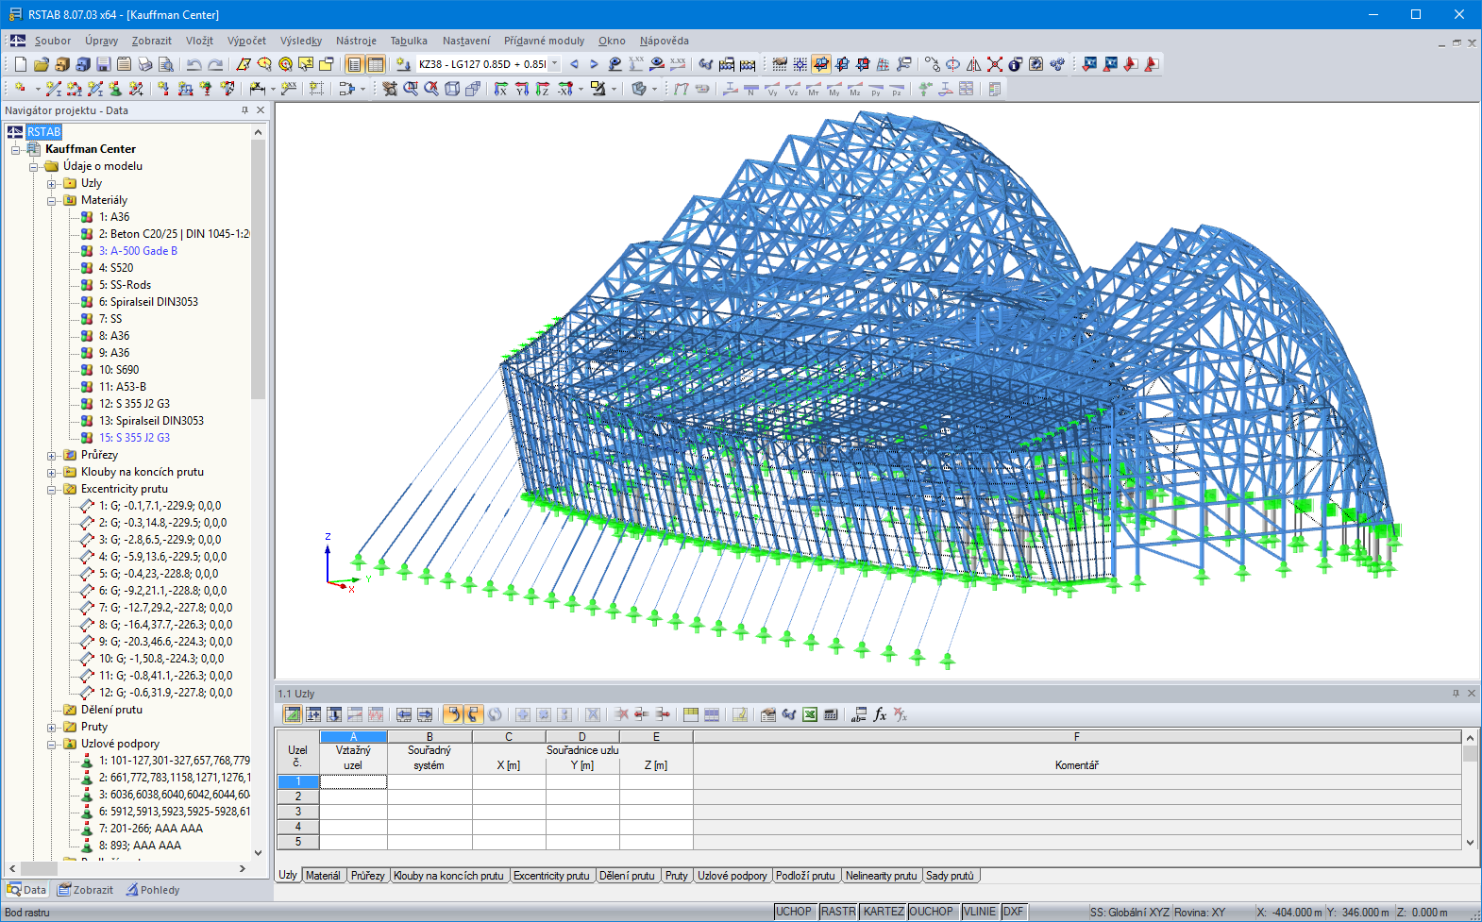
Task: Save the model with the floppy disk icon
Action: click(x=103, y=64)
